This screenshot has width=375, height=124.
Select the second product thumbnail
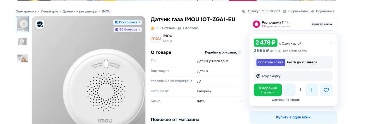coord(22,41)
